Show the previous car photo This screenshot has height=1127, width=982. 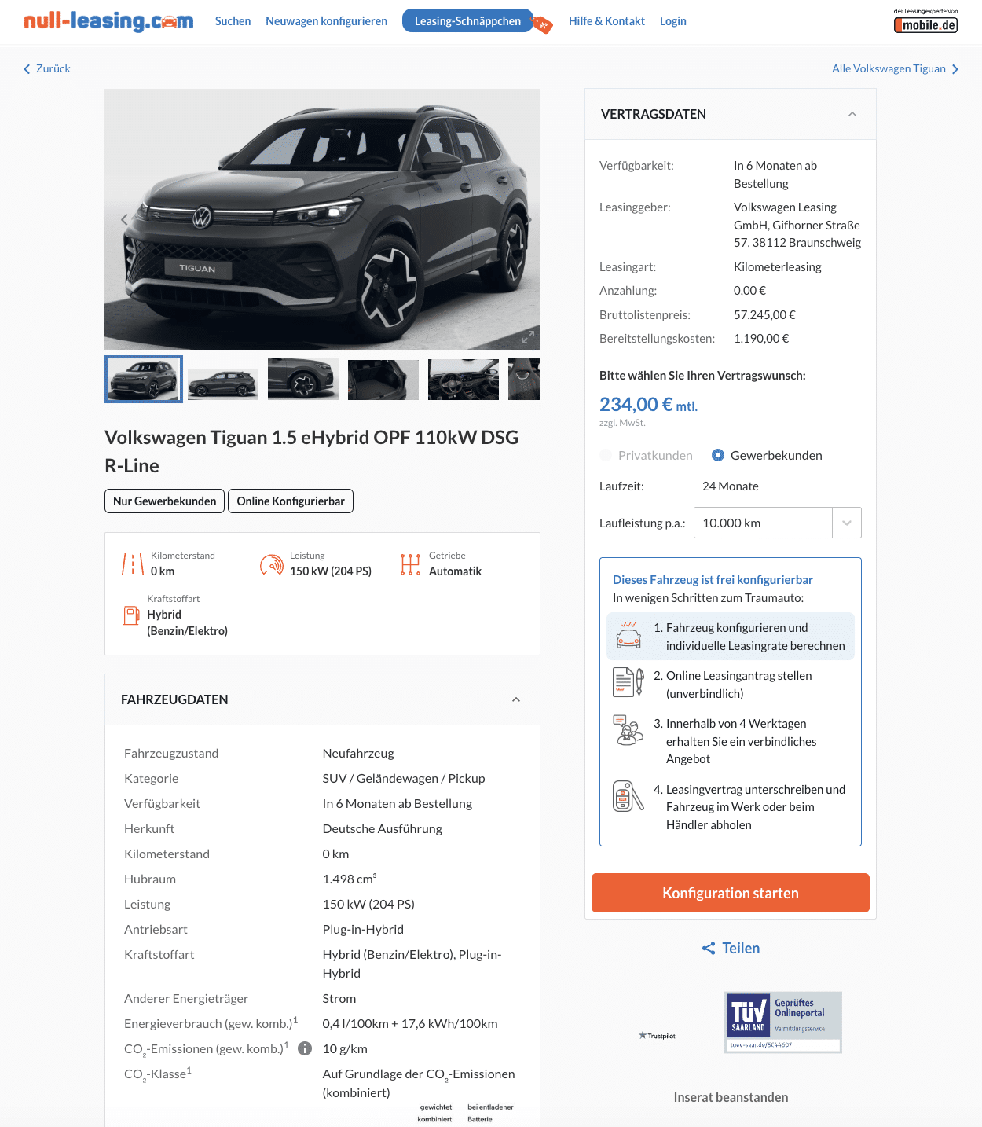(124, 219)
